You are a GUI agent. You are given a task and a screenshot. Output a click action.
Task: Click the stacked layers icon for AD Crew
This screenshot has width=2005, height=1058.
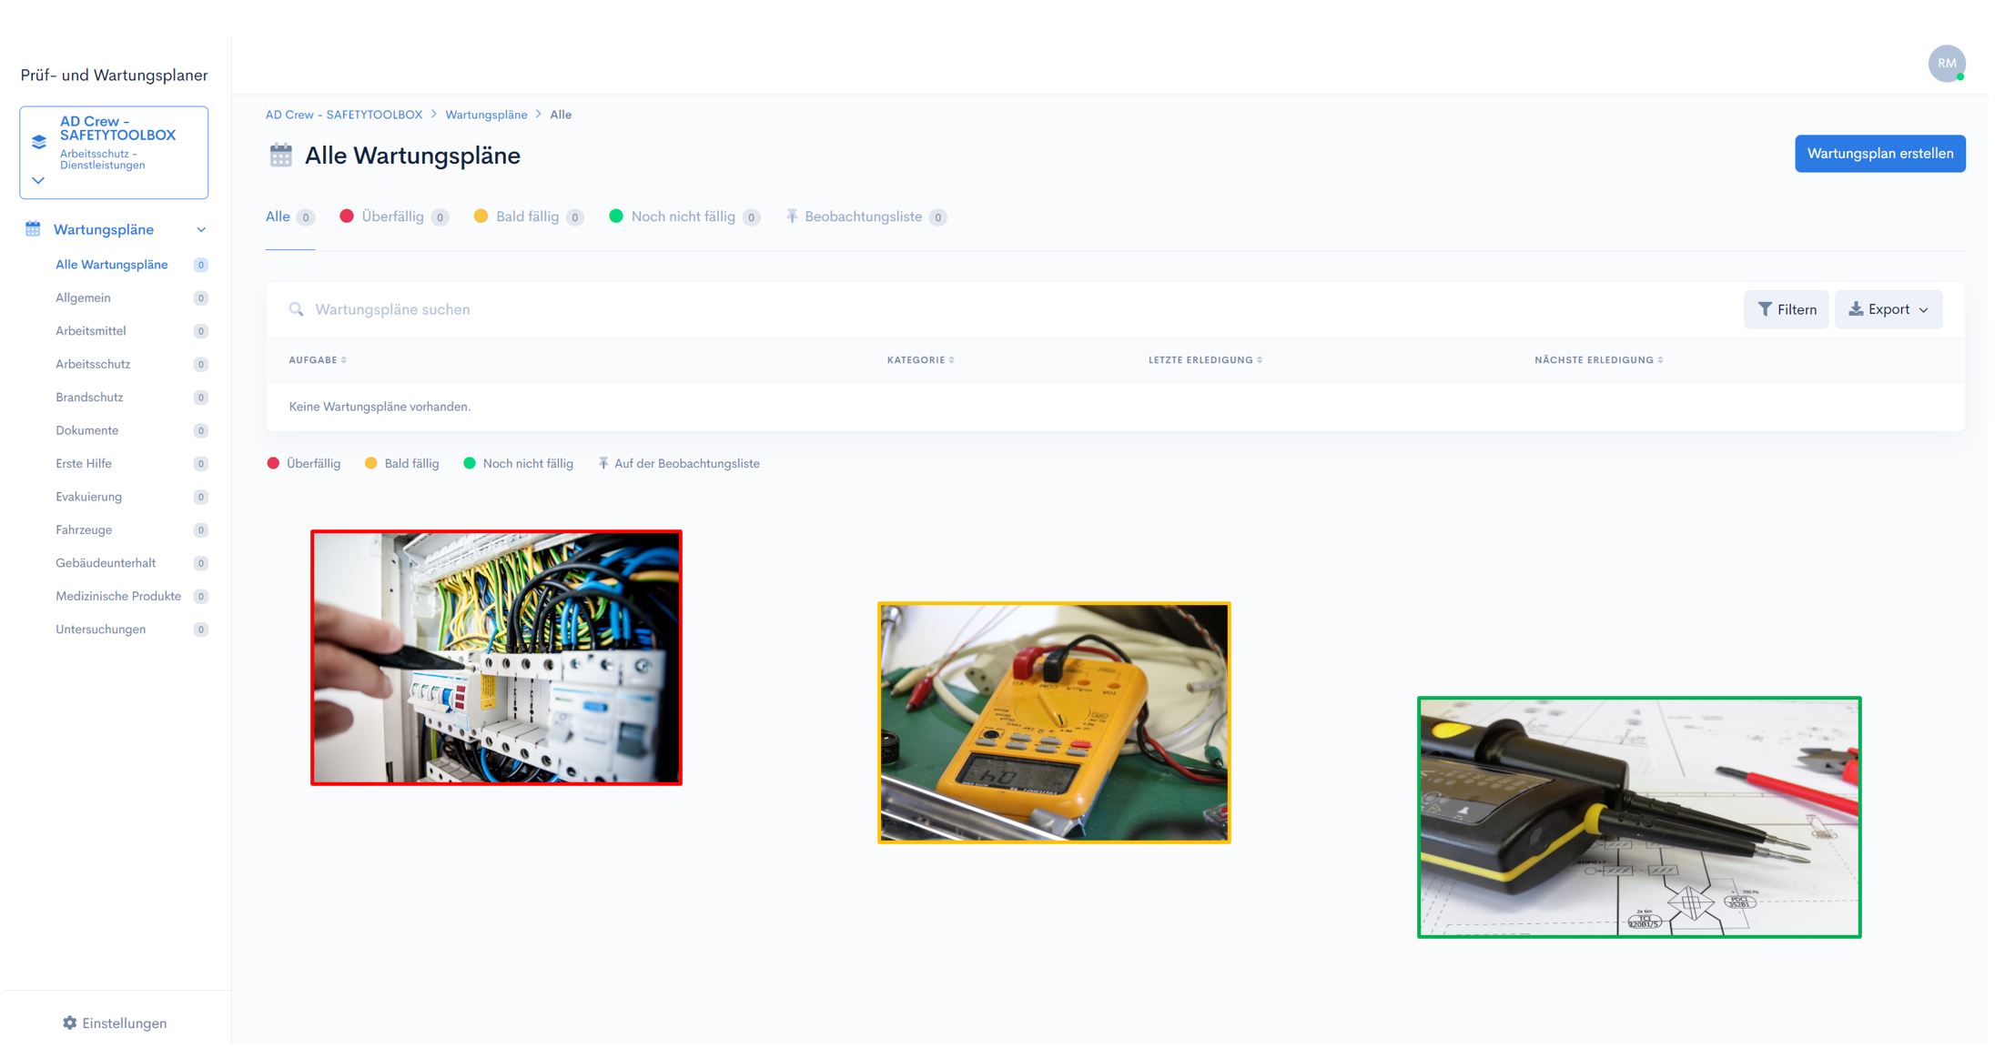point(39,142)
